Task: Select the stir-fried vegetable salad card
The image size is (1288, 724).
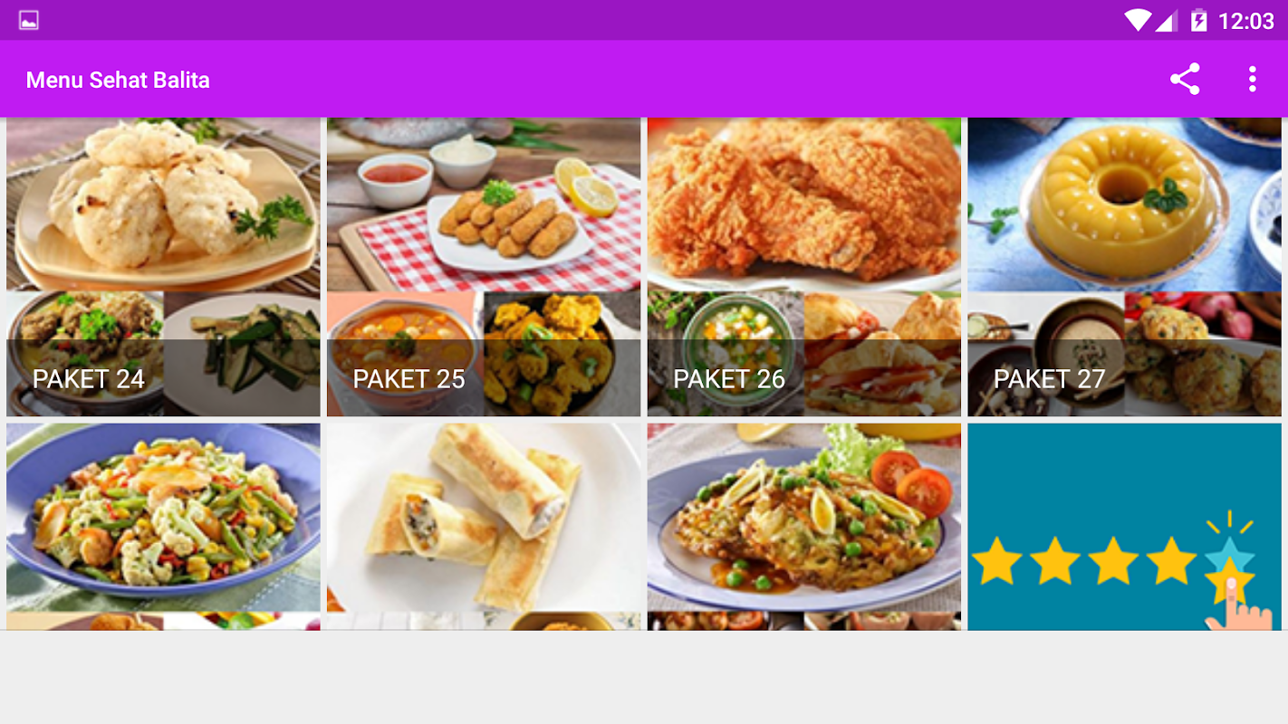Action: pyautogui.click(x=163, y=527)
